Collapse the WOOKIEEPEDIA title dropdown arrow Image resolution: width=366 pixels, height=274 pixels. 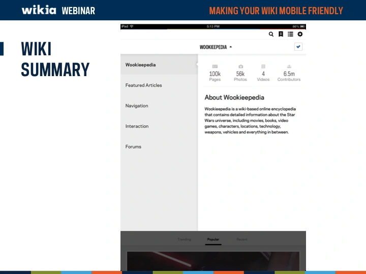231,47
